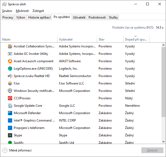
Task: Collapse view with Méně informací arrow icon
Action: 5,150
